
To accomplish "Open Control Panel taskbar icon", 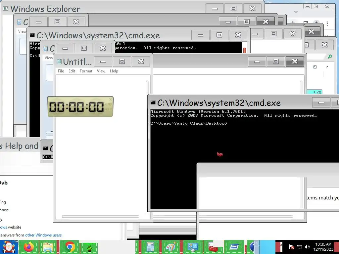I will tap(193, 247).
